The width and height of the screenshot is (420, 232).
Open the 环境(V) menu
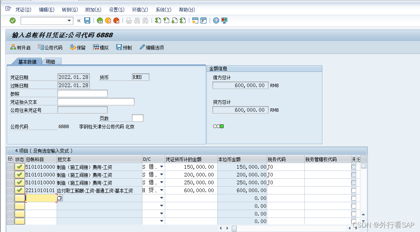(x=140, y=10)
